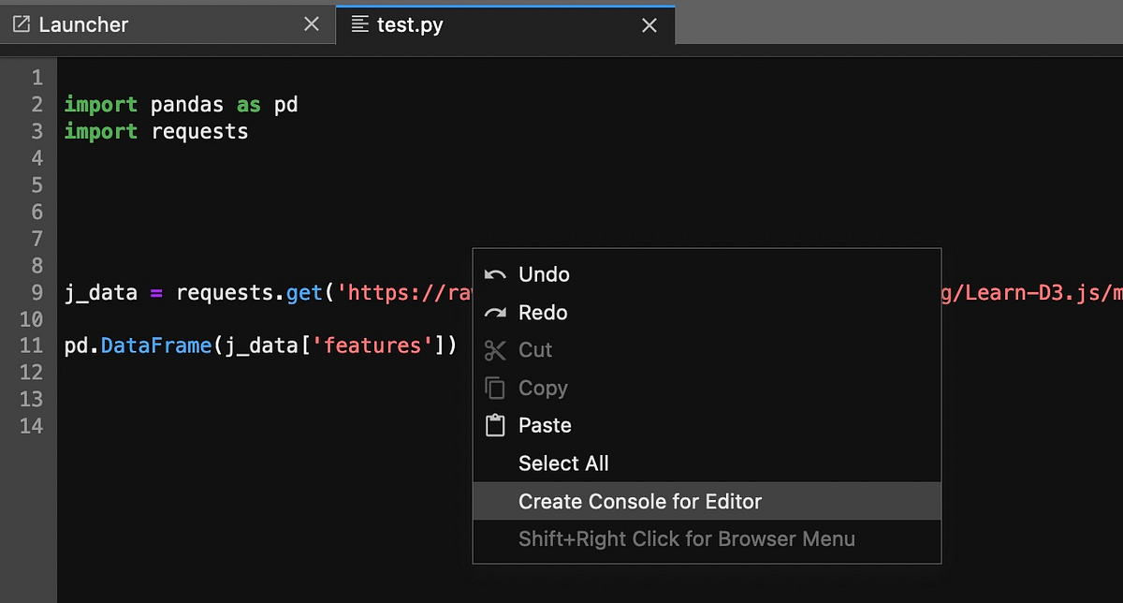
Task: Click line number 9 in the gutter
Action: [x=37, y=292]
